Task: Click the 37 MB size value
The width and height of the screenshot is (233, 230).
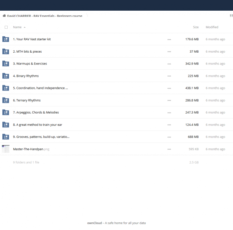Action: pos(194,51)
